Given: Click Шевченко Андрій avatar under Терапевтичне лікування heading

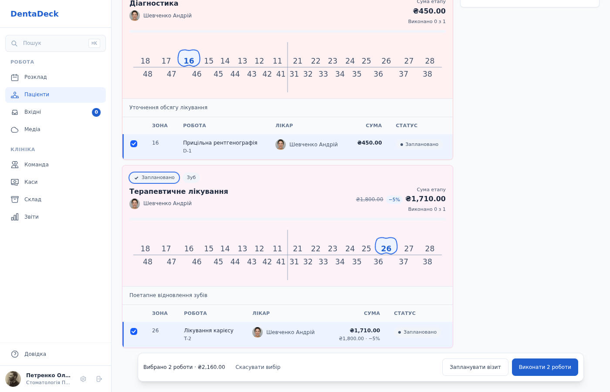Looking at the screenshot, I should 135,204.
